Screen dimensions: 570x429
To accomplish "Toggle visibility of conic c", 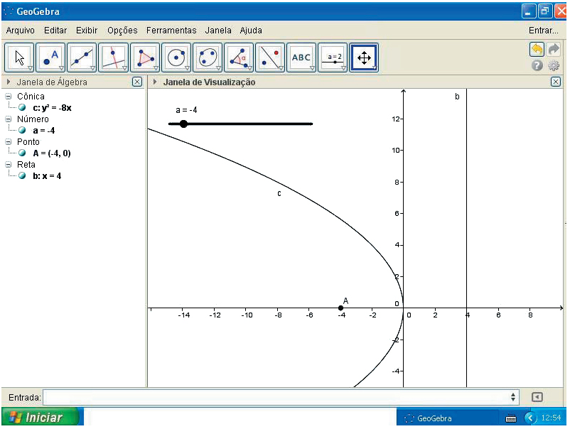I will tap(22, 108).
